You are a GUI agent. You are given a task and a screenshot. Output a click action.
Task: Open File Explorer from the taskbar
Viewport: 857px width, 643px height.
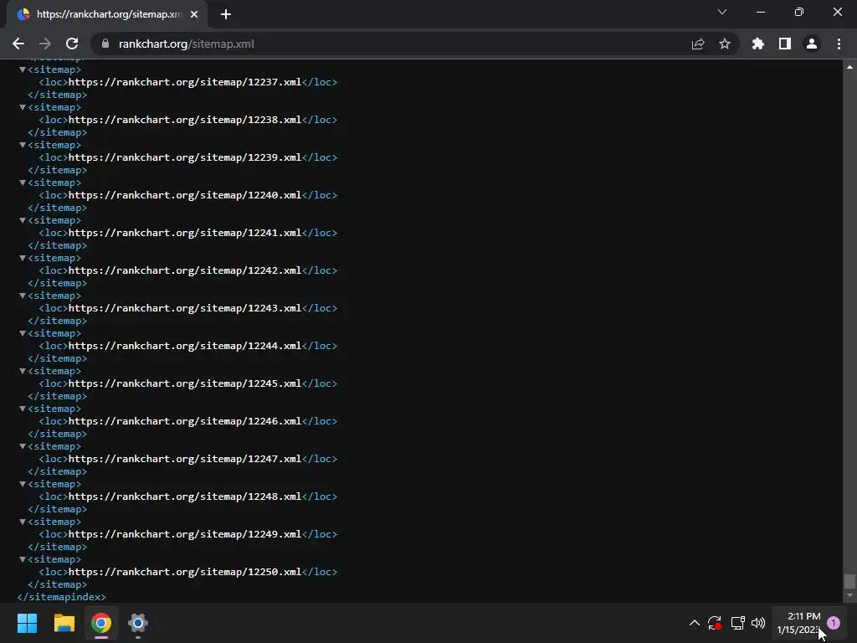pyautogui.click(x=64, y=623)
